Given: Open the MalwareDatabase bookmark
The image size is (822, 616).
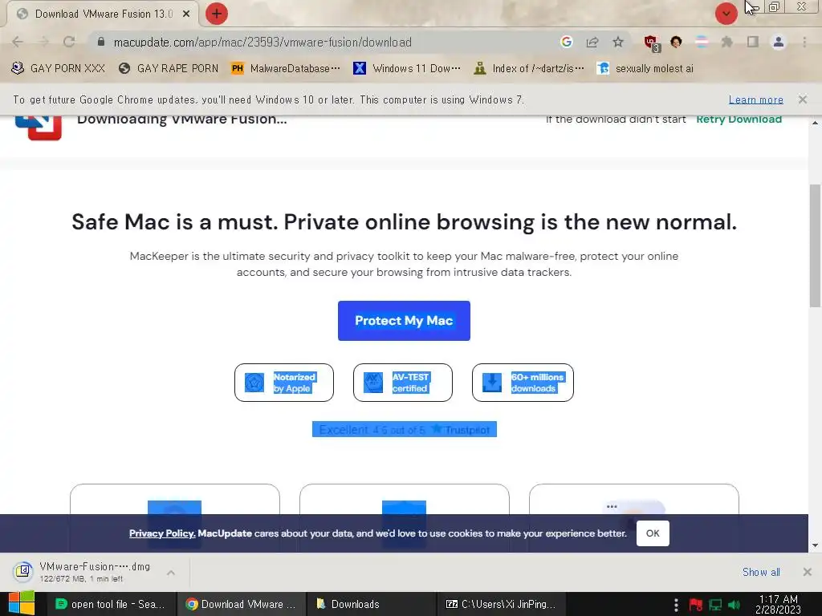Looking at the screenshot, I should pos(286,69).
